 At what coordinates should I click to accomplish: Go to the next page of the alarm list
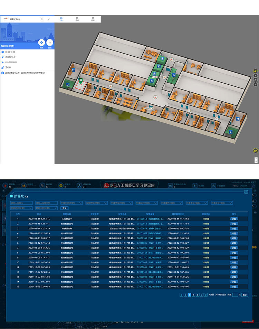[202, 295]
